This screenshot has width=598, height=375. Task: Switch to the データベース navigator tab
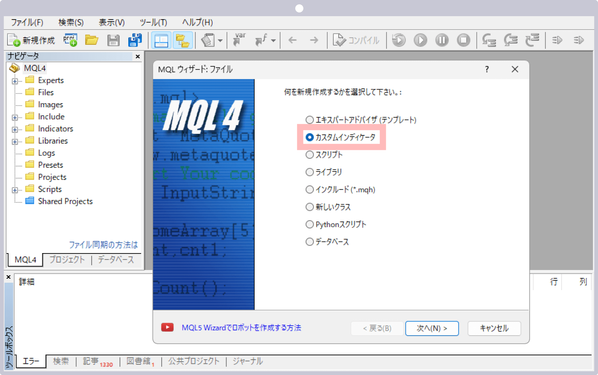(x=116, y=260)
